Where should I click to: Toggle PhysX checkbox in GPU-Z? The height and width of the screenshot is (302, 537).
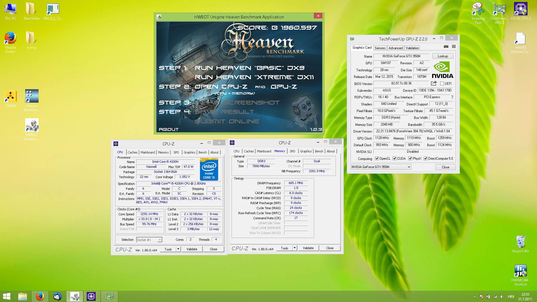point(410,159)
